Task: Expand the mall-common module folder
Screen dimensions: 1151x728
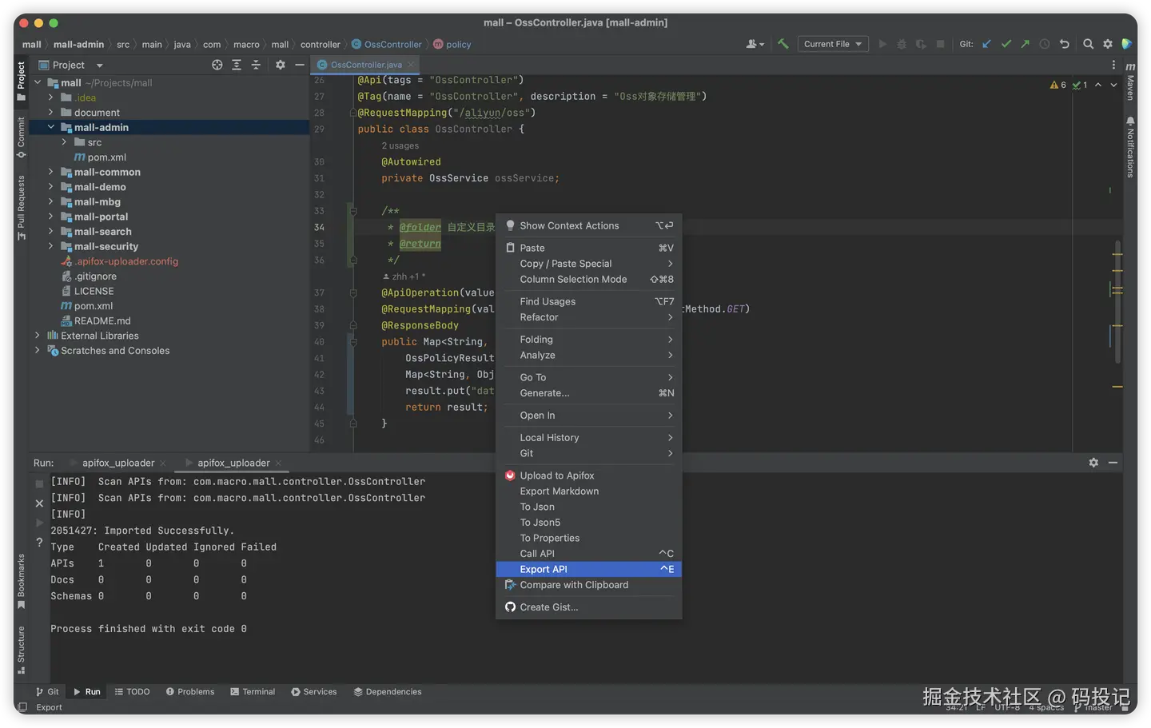Action: [x=50, y=172]
